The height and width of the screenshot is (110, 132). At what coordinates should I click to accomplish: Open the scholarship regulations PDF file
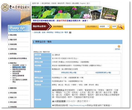coord(69,73)
